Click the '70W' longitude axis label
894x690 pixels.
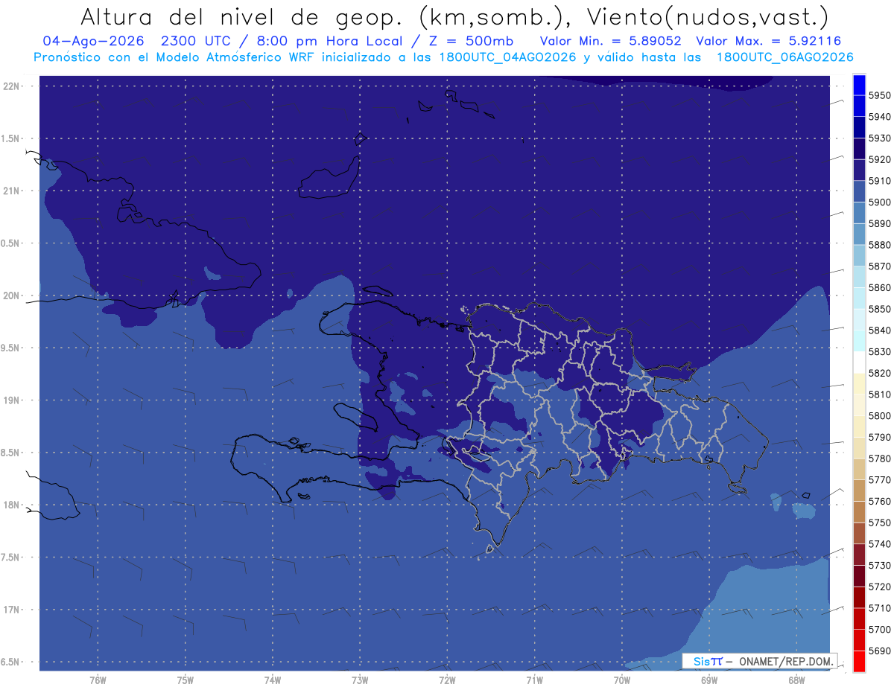[622, 680]
